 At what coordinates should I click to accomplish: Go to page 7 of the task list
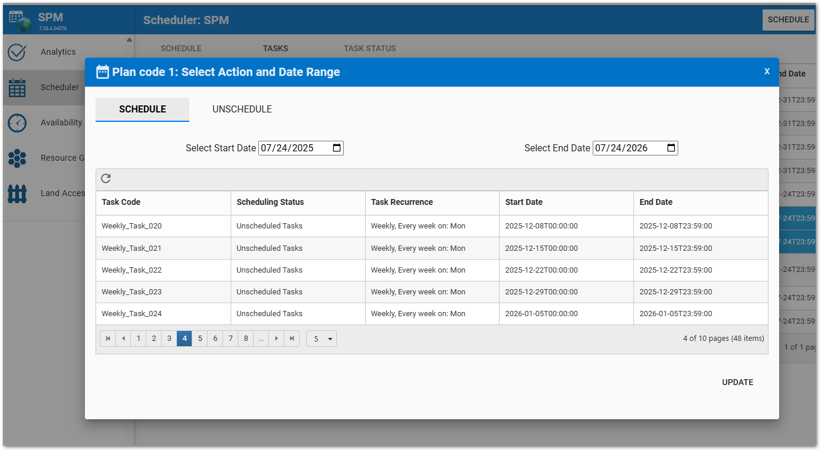231,339
